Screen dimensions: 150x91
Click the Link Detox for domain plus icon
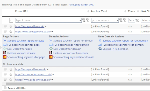(51, 49)
